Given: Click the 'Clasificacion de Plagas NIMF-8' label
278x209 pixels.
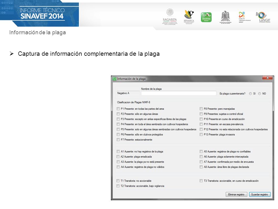Looking at the screenshot, I should 133,102.
